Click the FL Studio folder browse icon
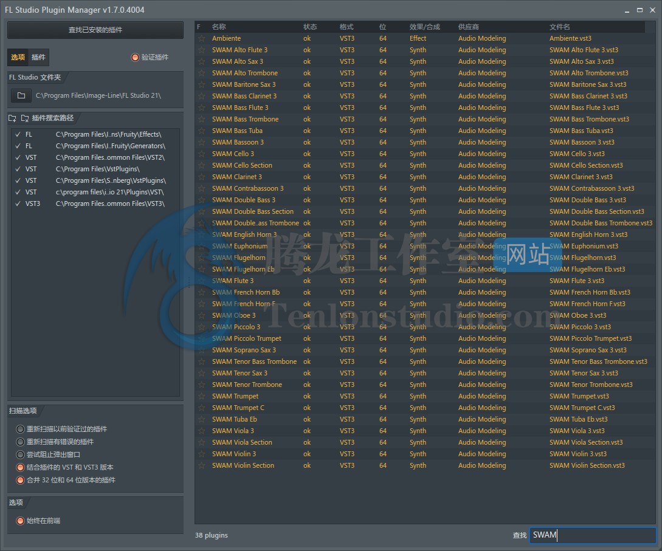Image resolution: width=662 pixels, height=551 pixels. pyautogui.click(x=21, y=96)
